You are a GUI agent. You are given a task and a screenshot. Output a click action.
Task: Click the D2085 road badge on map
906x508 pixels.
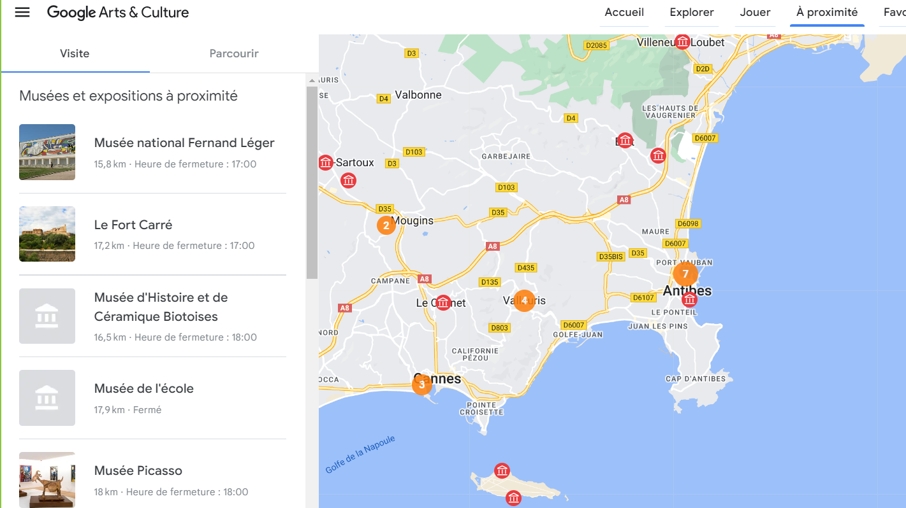point(597,45)
